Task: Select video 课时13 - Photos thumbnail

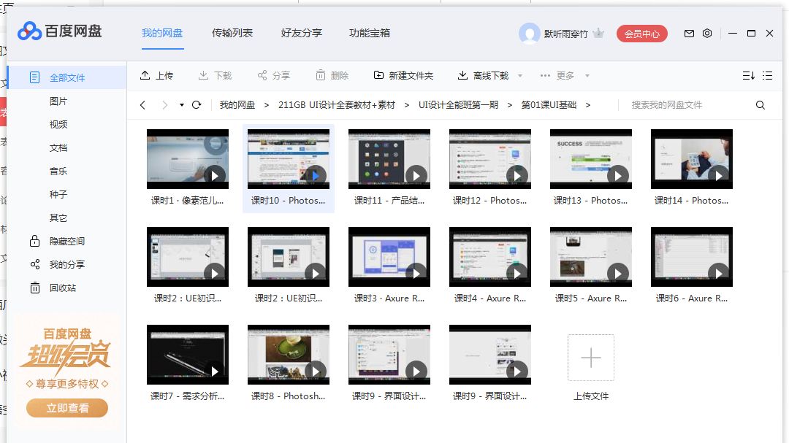Action: coord(591,159)
